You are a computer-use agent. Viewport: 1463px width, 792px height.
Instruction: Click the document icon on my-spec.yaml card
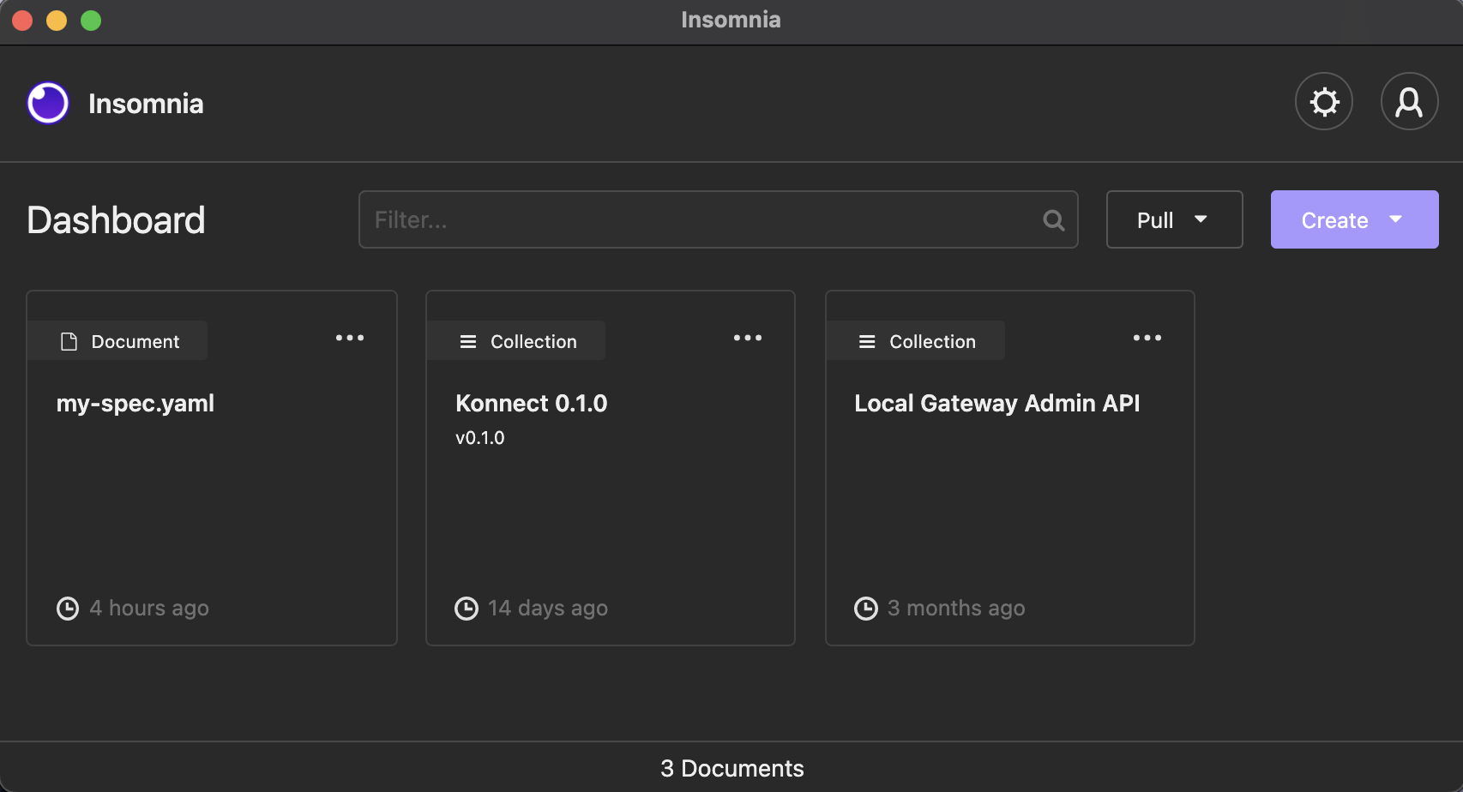69,342
